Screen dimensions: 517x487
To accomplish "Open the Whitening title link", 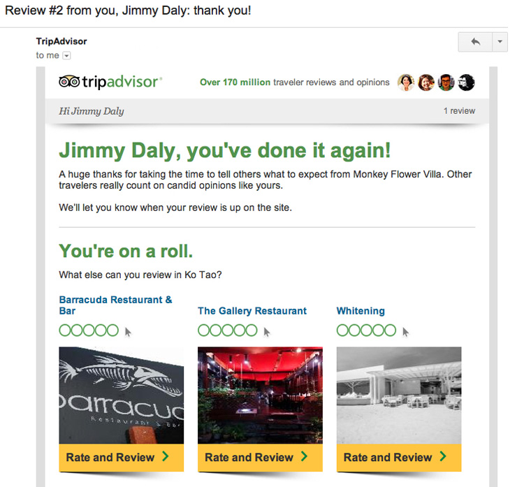I will (x=361, y=311).
